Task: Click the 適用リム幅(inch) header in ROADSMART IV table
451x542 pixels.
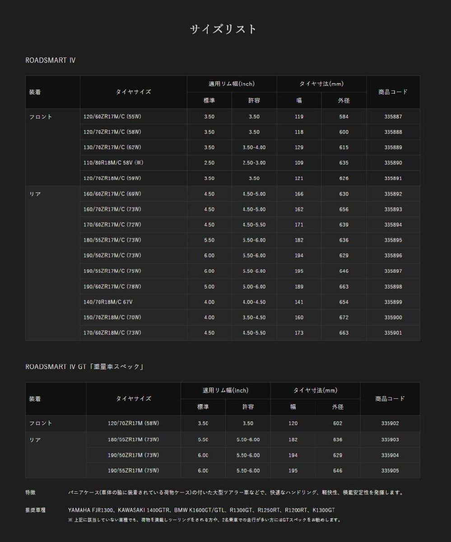Action: click(x=232, y=84)
